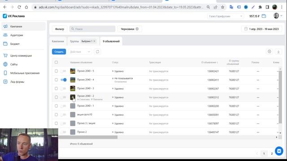
Task: Focus the Поиск search field
Action: point(92,29)
